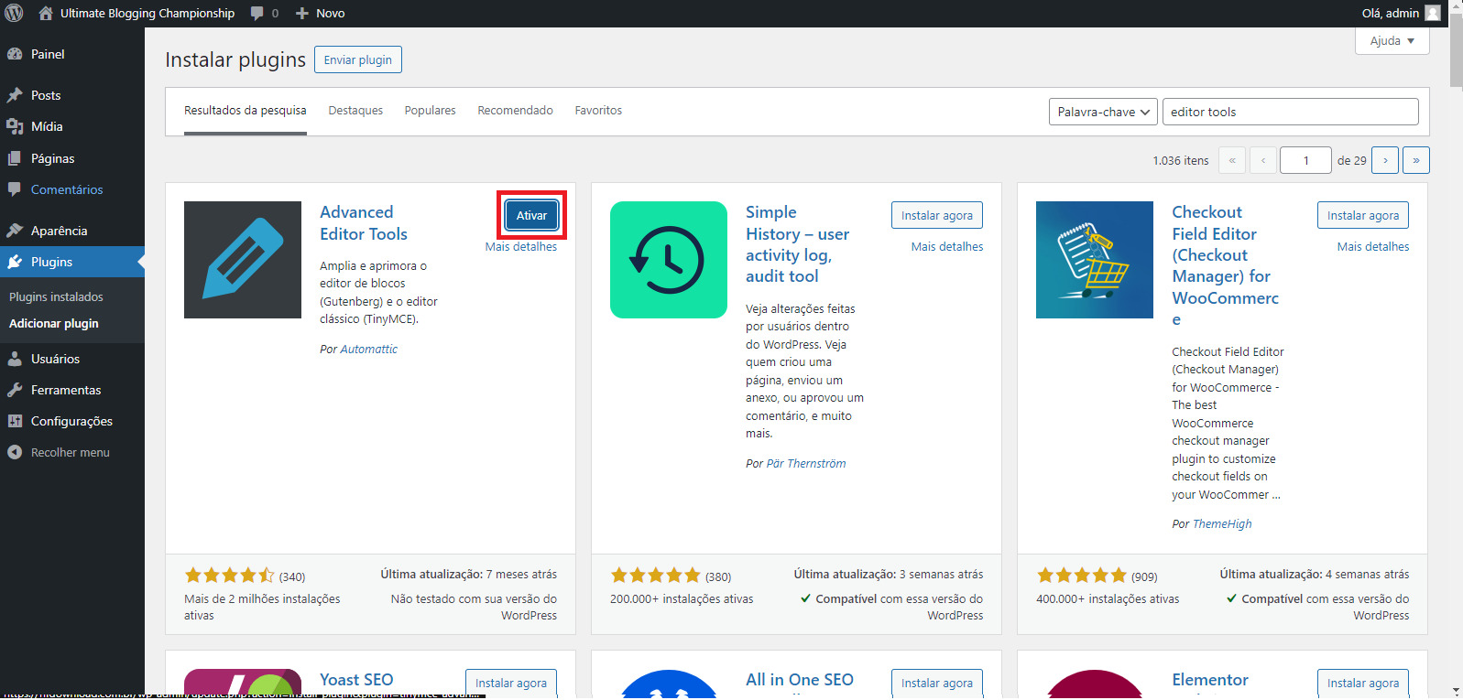The image size is (1463, 700).
Task: Open Simple History plugin clock thumbnail
Action: click(x=669, y=260)
